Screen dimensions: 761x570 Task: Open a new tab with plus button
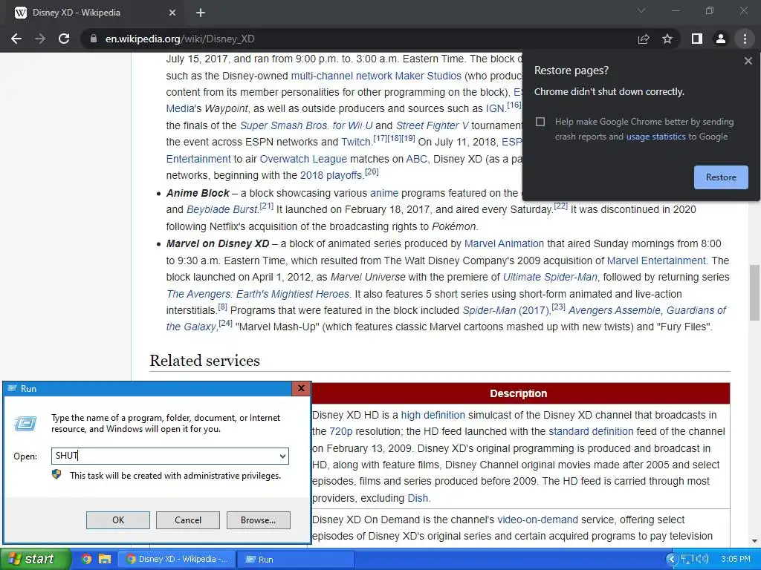[x=201, y=13]
